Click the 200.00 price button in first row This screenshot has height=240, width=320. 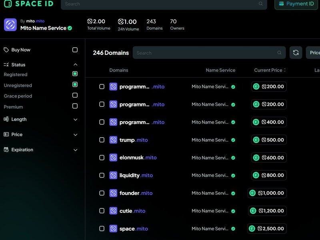269,86
